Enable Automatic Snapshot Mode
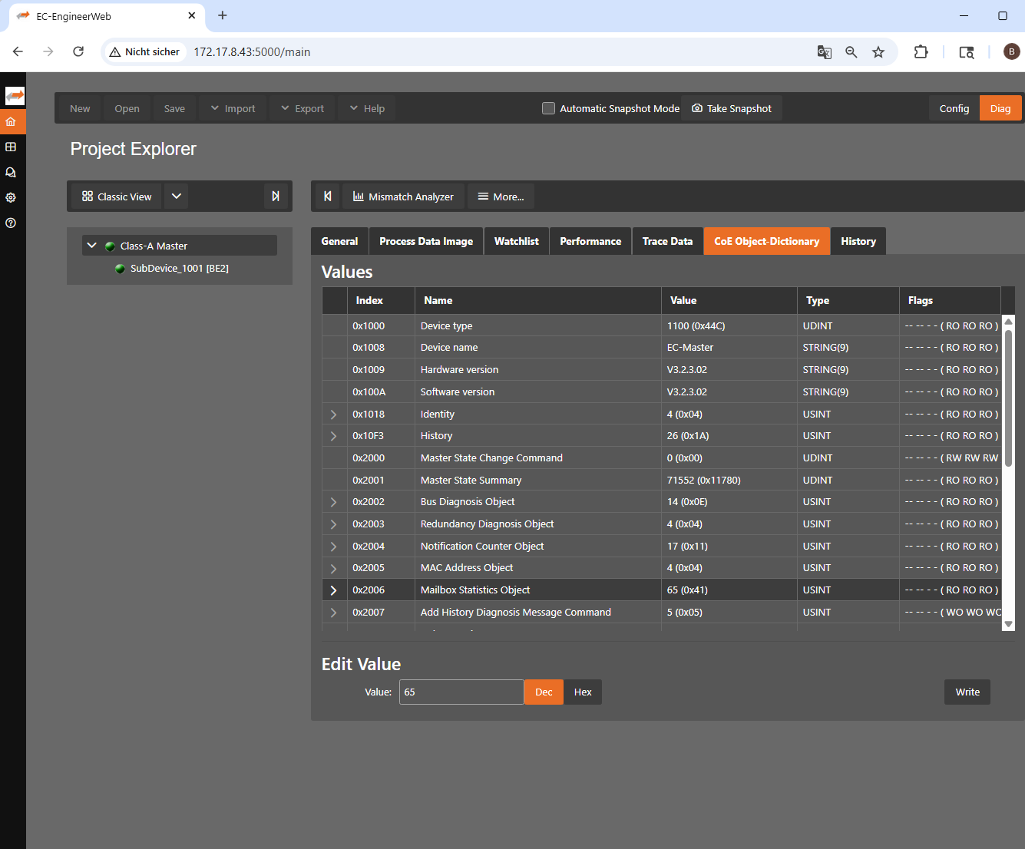 [x=548, y=108]
